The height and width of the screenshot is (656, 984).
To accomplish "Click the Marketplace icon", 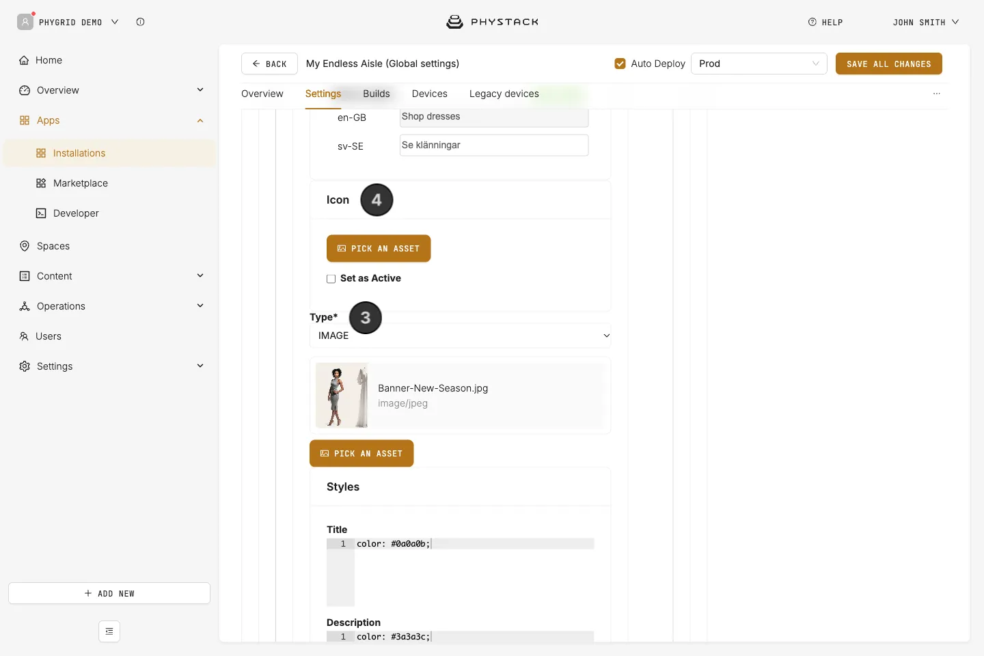I will pyautogui.click(x=41, y=183).
